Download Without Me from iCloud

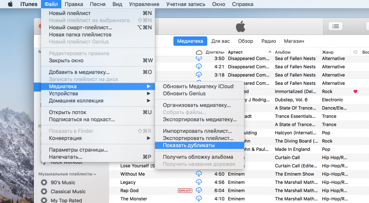coord(199,174)
